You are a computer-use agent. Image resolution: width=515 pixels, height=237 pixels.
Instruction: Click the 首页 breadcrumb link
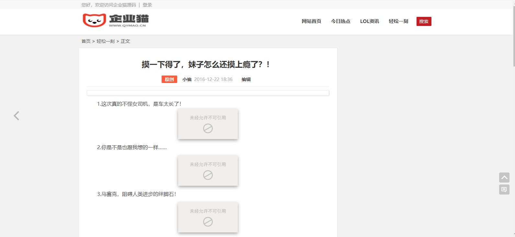pyautogui.click(x=86, y=41)
